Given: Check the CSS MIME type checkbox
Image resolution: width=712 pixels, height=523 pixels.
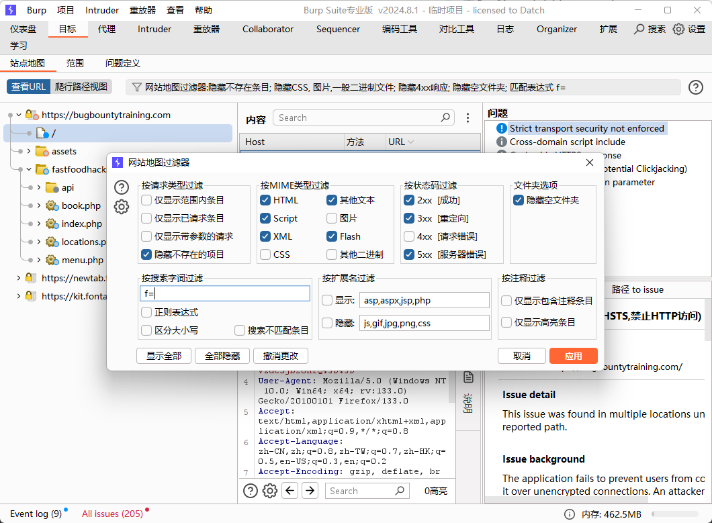Looking at the screenshot, I should tap(265, 254).
